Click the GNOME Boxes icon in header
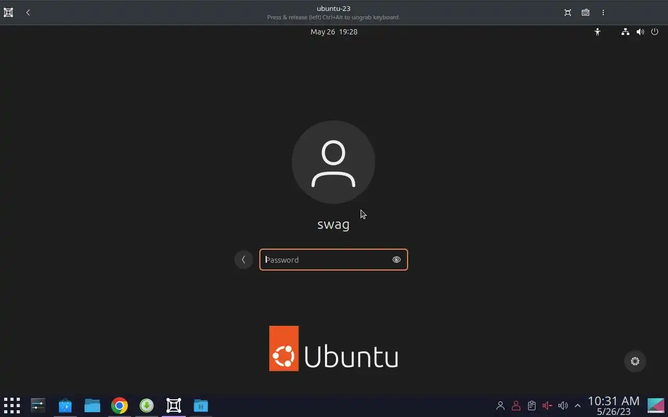Screen dimensions: 668x417 (x=8, y=13)
